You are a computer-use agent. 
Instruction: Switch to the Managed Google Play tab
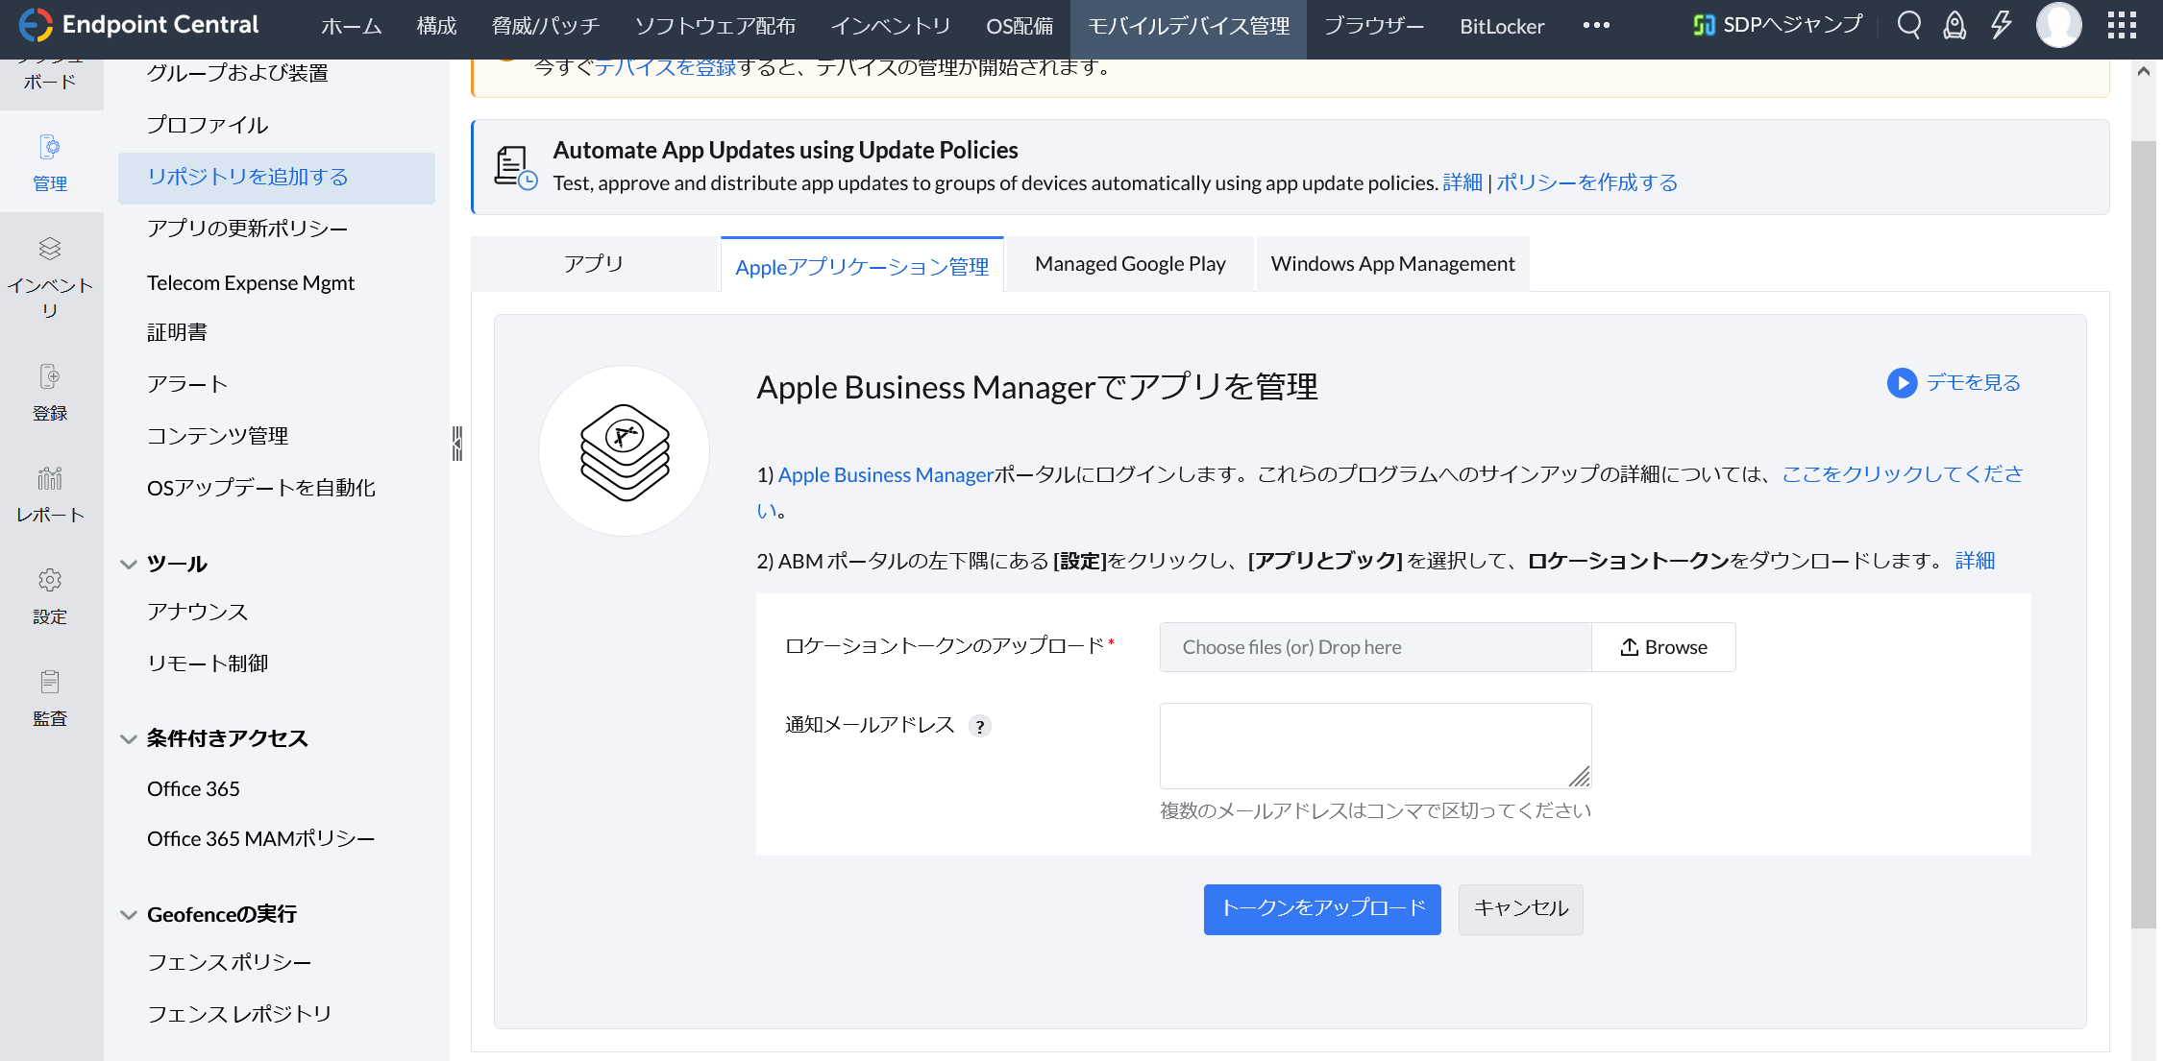(1130, 264)
